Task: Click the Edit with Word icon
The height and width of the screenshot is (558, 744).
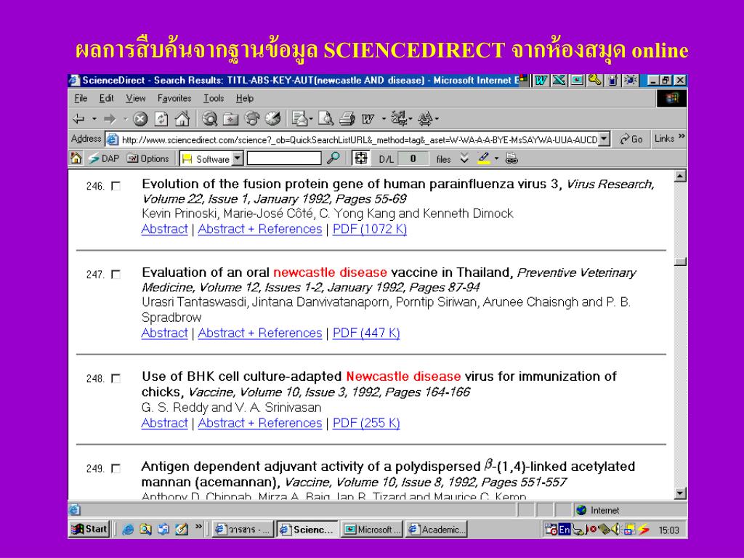Action: [368, 119]
